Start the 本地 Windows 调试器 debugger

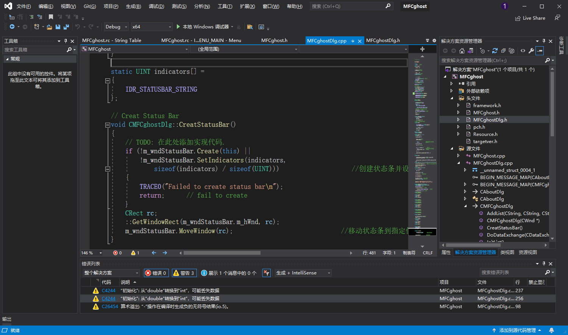click(x=202, y=27)
